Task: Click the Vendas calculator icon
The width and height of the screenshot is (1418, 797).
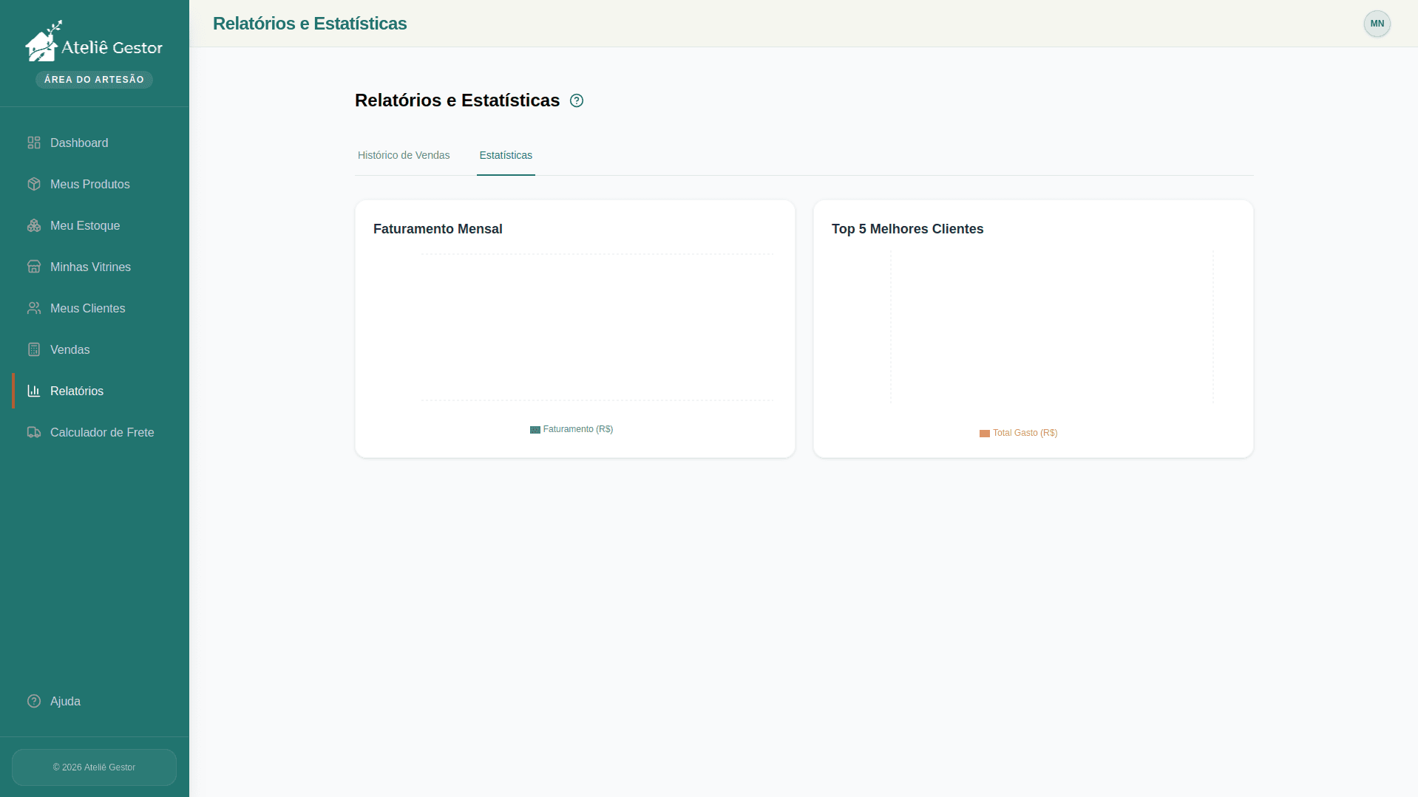Action: tap(34, 349)
